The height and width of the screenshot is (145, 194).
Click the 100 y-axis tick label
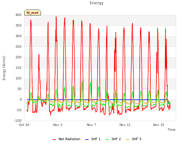click(18, 79)
